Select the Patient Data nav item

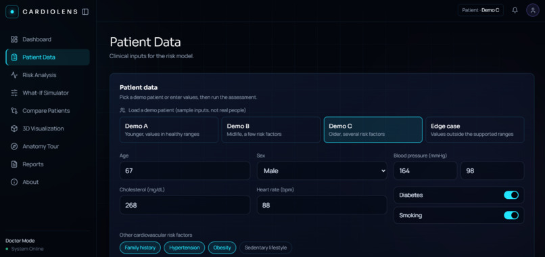tap(47, 57)
